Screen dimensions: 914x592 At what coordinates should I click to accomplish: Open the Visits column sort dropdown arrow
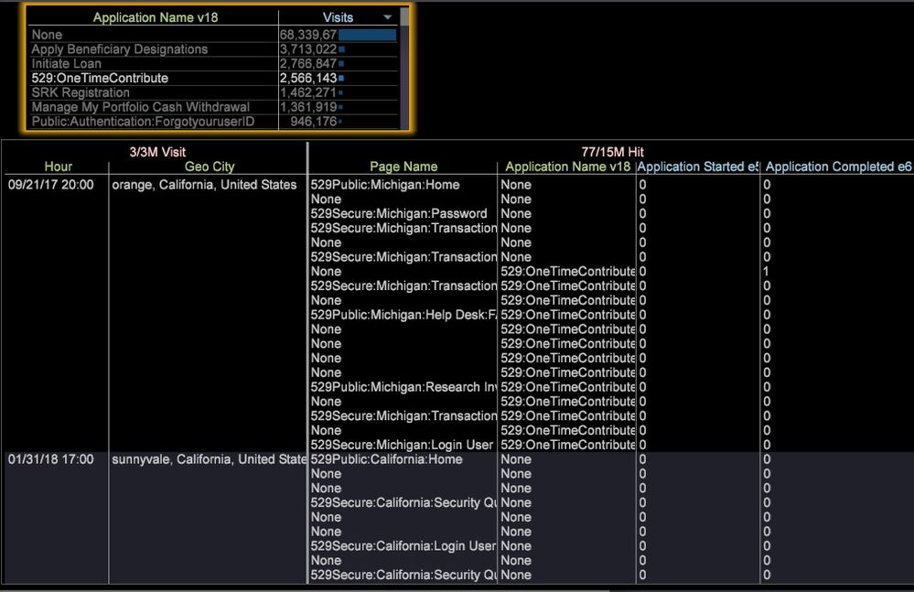(x=387, y=17)
